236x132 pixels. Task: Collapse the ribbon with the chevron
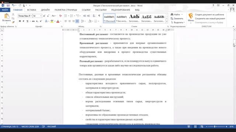click(233, 26)
